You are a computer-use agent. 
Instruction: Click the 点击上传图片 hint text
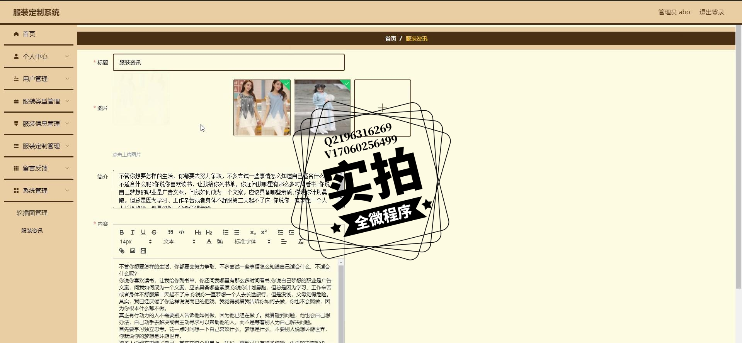(x=127, y=154)
